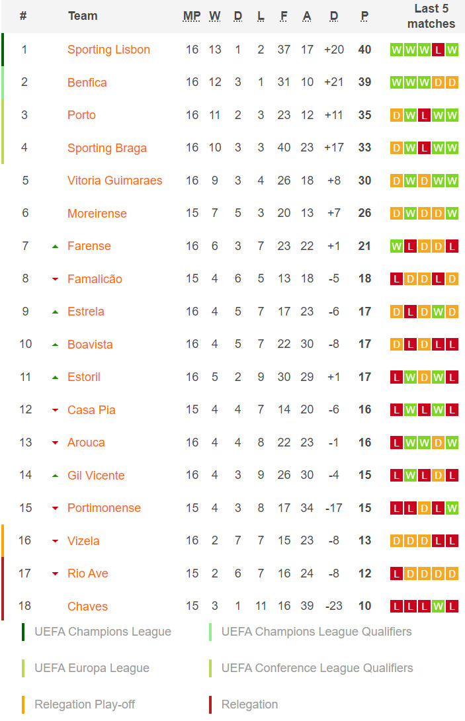Click Sporting Lisbon's red L result badge
Viewport: 465px width, 721px height.
coord(438,50)
